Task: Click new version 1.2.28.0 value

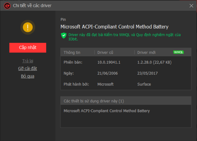Action: coord(154,62)
